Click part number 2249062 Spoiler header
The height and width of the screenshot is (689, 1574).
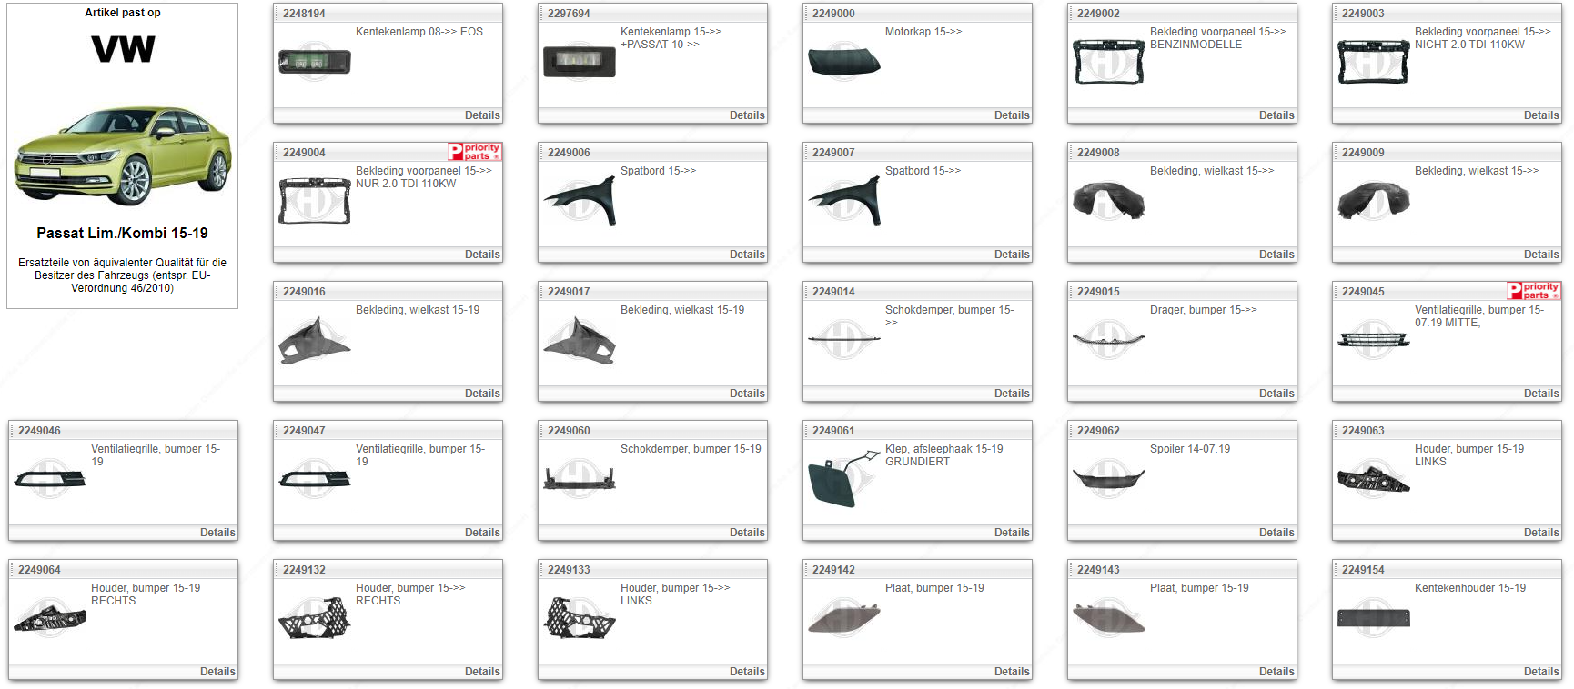[x=1098, y=431]
